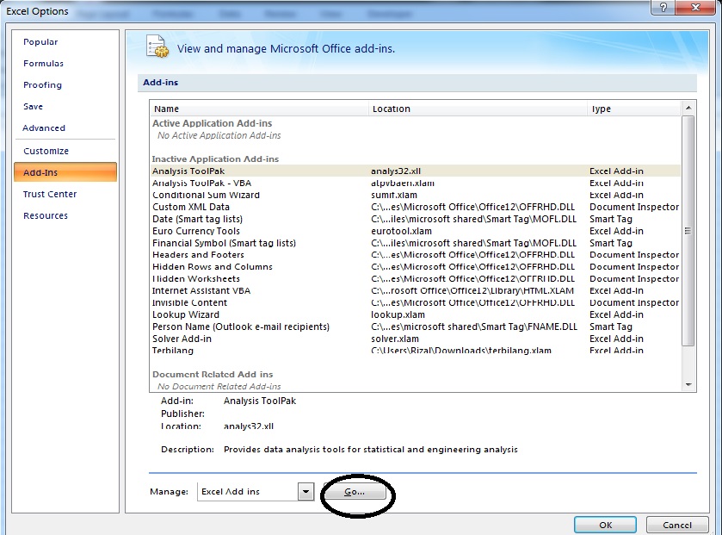Click the add-ins list scrollbar thumb
Screen dimensions: 722x535
(688, 230)
